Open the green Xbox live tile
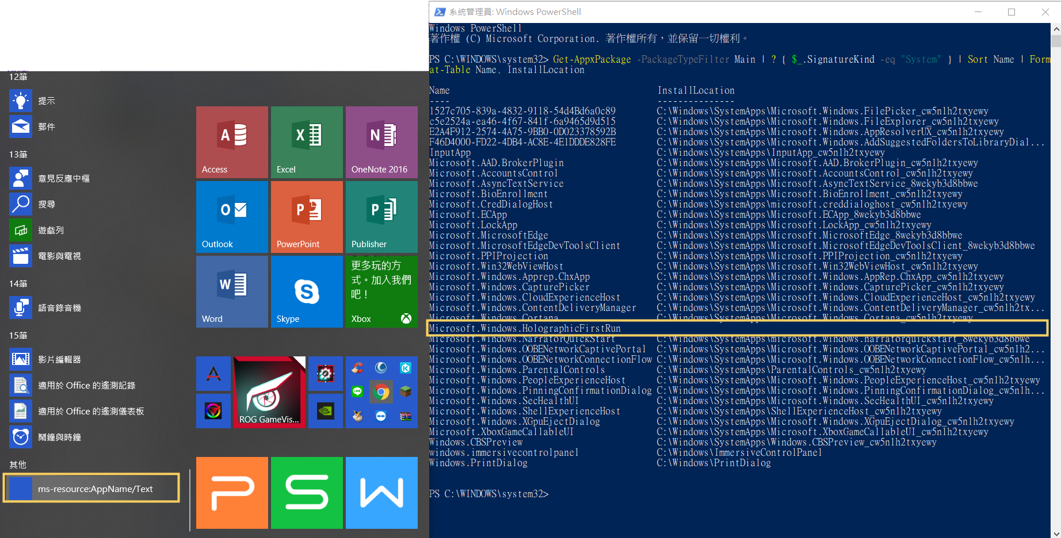Viewport: 1061px width, 538px height. [381, 291]
